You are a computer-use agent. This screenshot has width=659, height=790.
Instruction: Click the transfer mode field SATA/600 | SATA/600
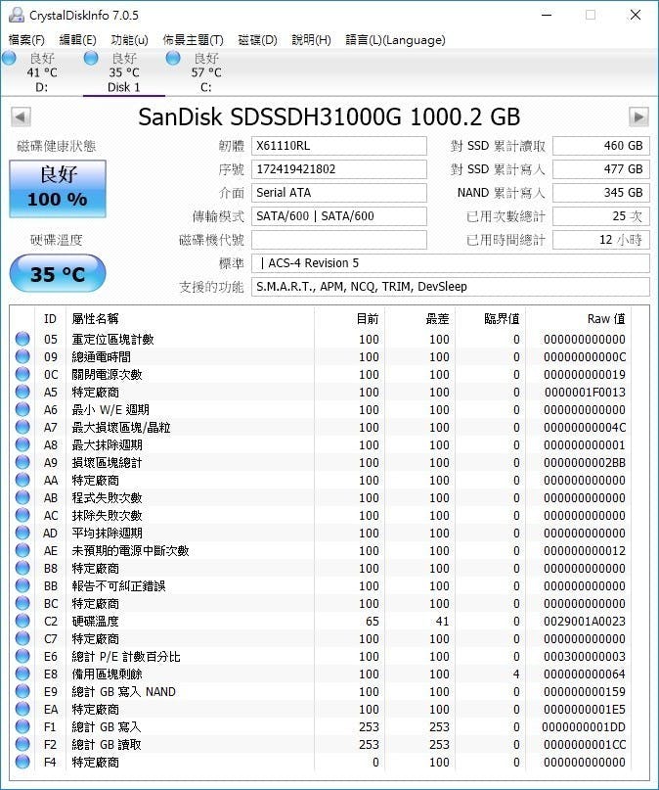pyautogui.click(x=339, y=216)
